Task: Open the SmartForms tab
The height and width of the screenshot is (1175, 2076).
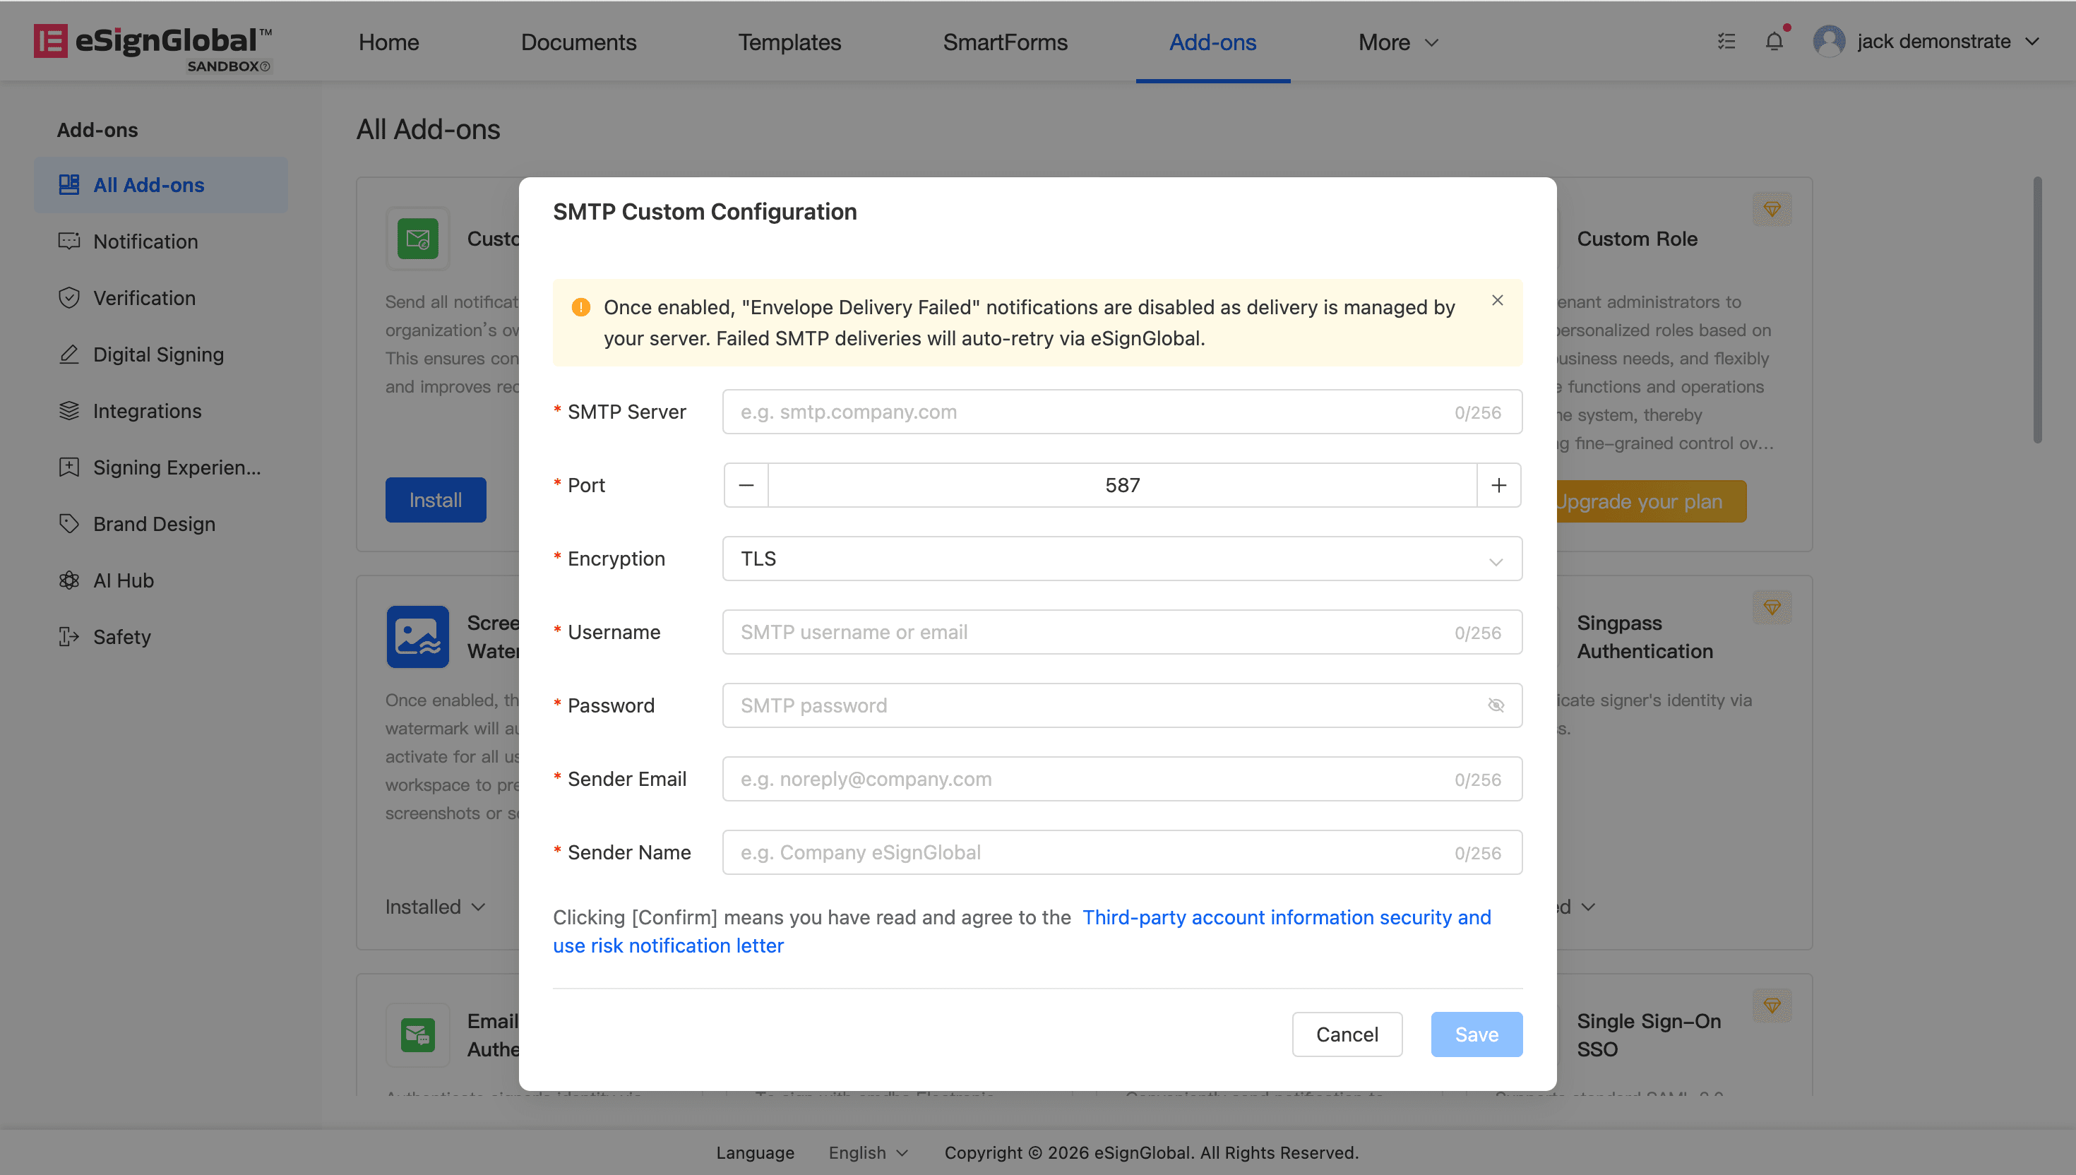Action: [x=1006, y=42]
